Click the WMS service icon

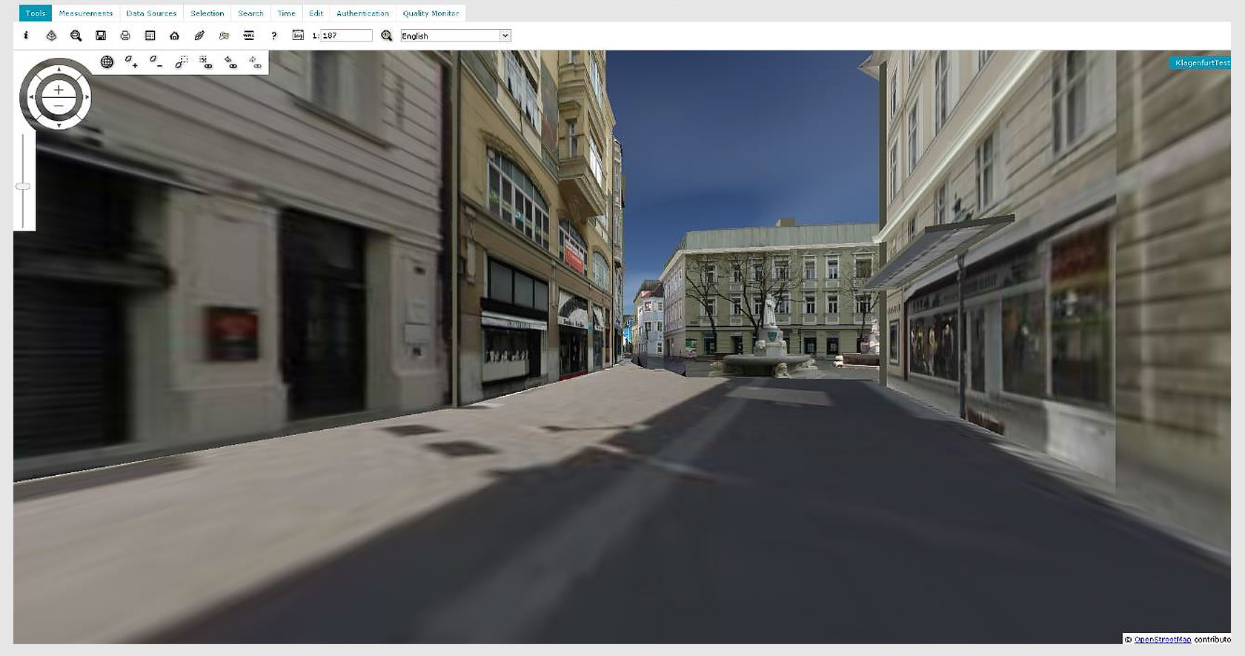(249, 36)
